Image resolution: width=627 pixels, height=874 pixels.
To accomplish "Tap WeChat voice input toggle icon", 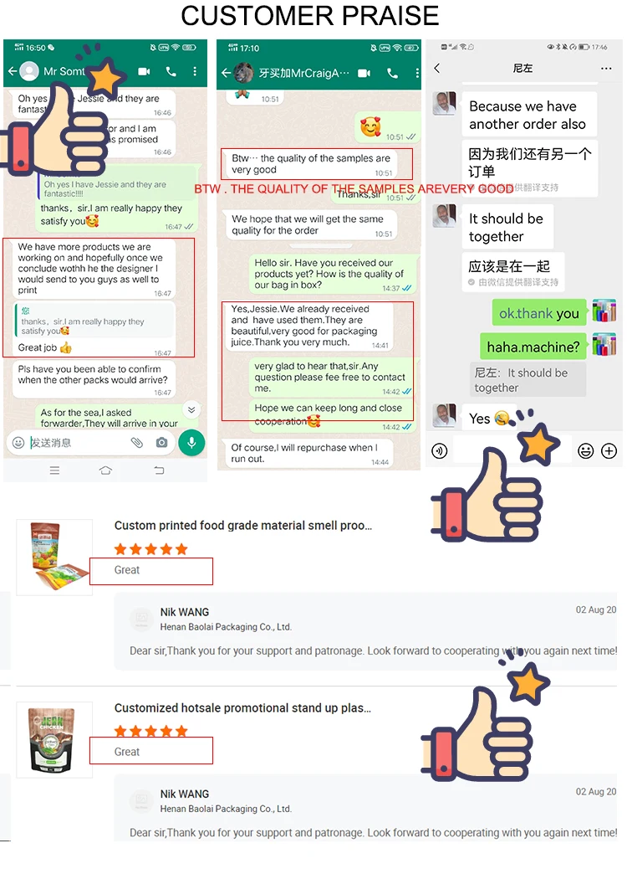I will tap(440, 451).
